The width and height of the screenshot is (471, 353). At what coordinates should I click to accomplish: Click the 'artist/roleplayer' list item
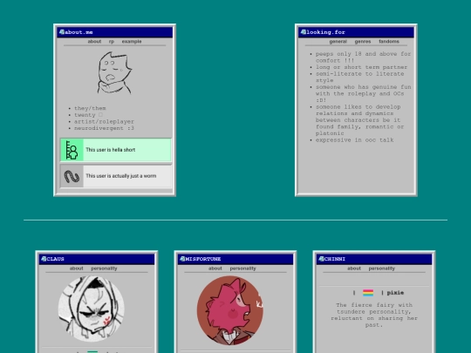[104, 121]
